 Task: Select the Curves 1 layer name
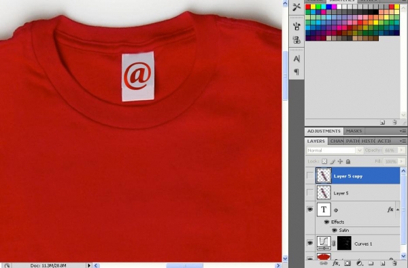click(363, 244)
